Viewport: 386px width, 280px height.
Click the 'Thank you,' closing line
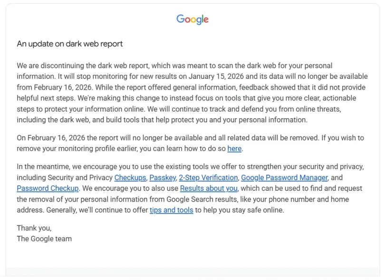point(34,228)
